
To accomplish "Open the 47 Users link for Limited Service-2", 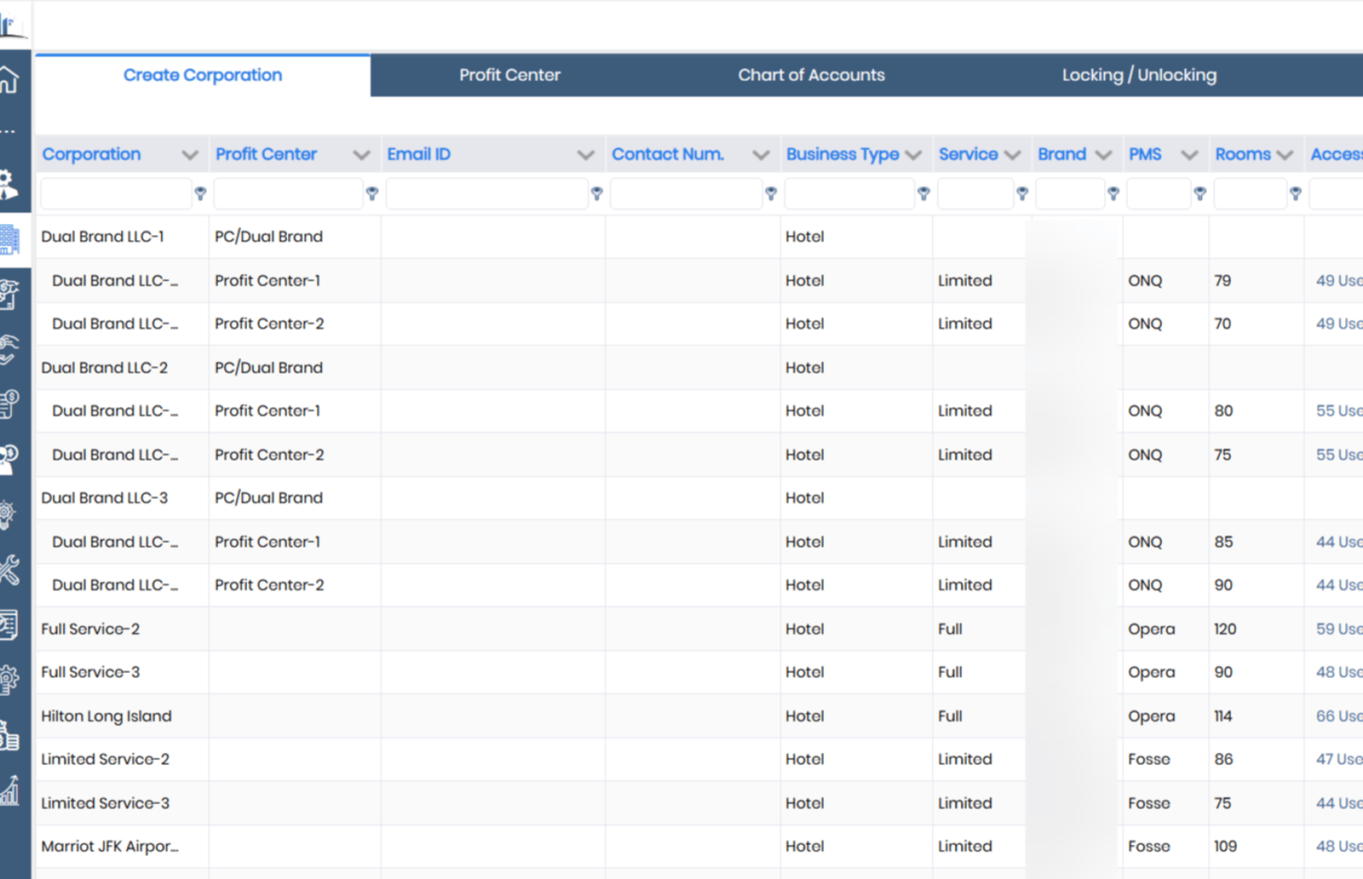I will tap(1339, 759).
